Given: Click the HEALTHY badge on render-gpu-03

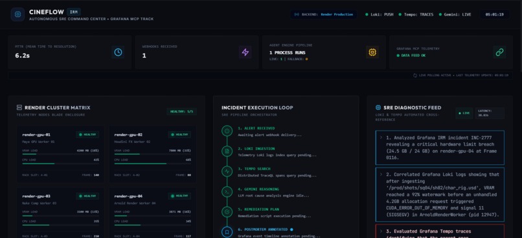Looking at the screenshot, I should click(x=88, y=196).
